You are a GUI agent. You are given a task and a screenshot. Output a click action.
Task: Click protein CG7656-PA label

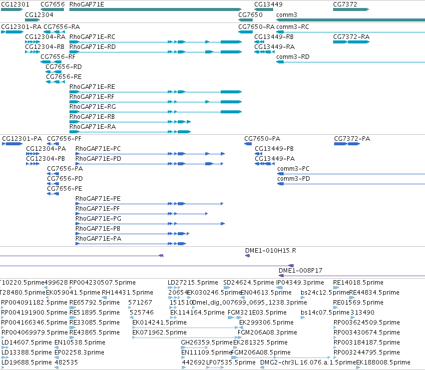click(x=65, y=169)
